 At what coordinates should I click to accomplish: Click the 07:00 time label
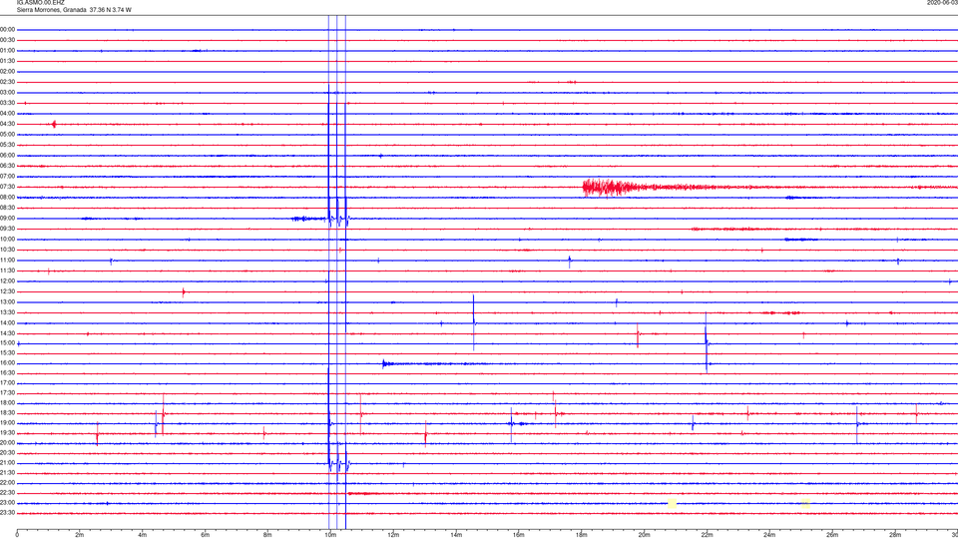tap(8, 176)
